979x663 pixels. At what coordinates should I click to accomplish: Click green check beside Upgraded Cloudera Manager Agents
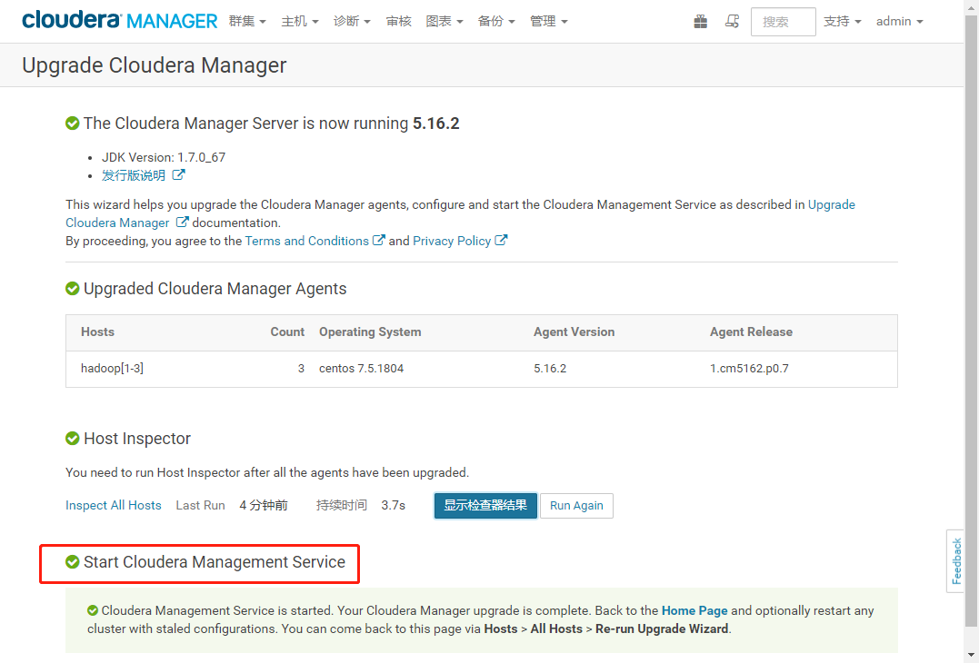click(x=73, y=289)
